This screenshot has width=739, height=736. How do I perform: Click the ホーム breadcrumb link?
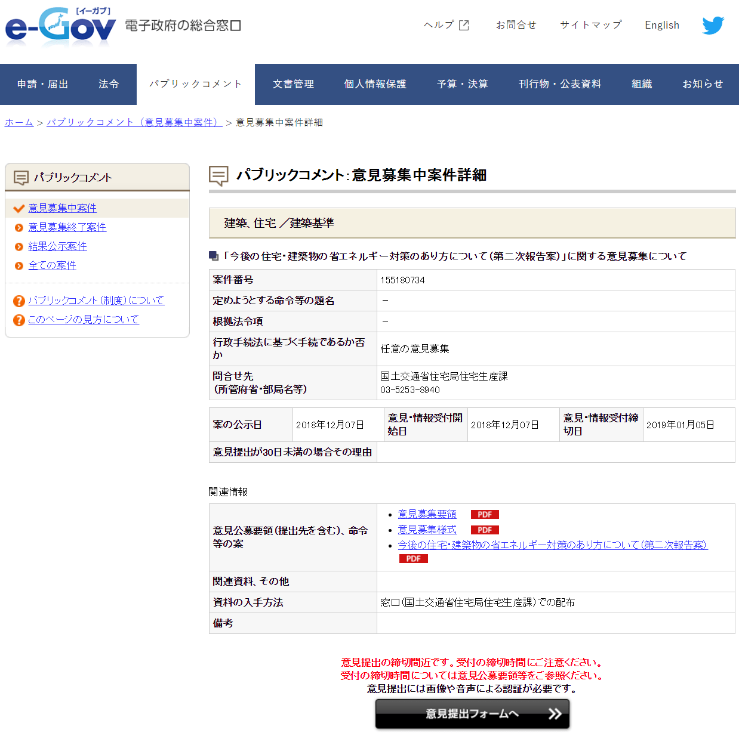[19, 122]
